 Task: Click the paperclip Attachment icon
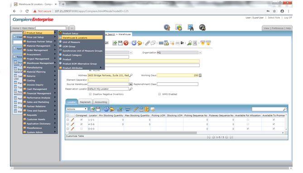click(148, 43)
